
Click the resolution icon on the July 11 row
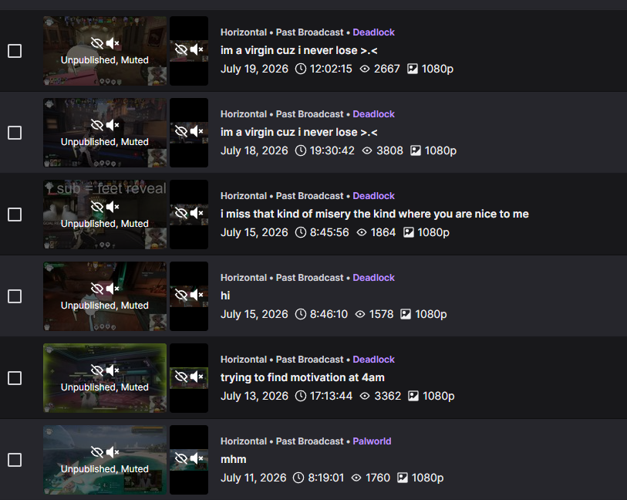(x=403, y=478)
